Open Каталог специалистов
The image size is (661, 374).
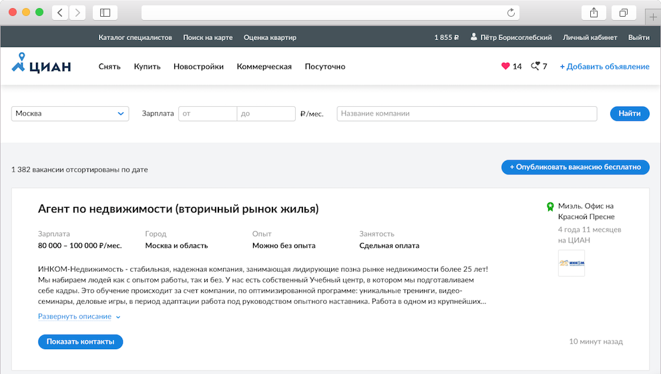click(136, 37)
